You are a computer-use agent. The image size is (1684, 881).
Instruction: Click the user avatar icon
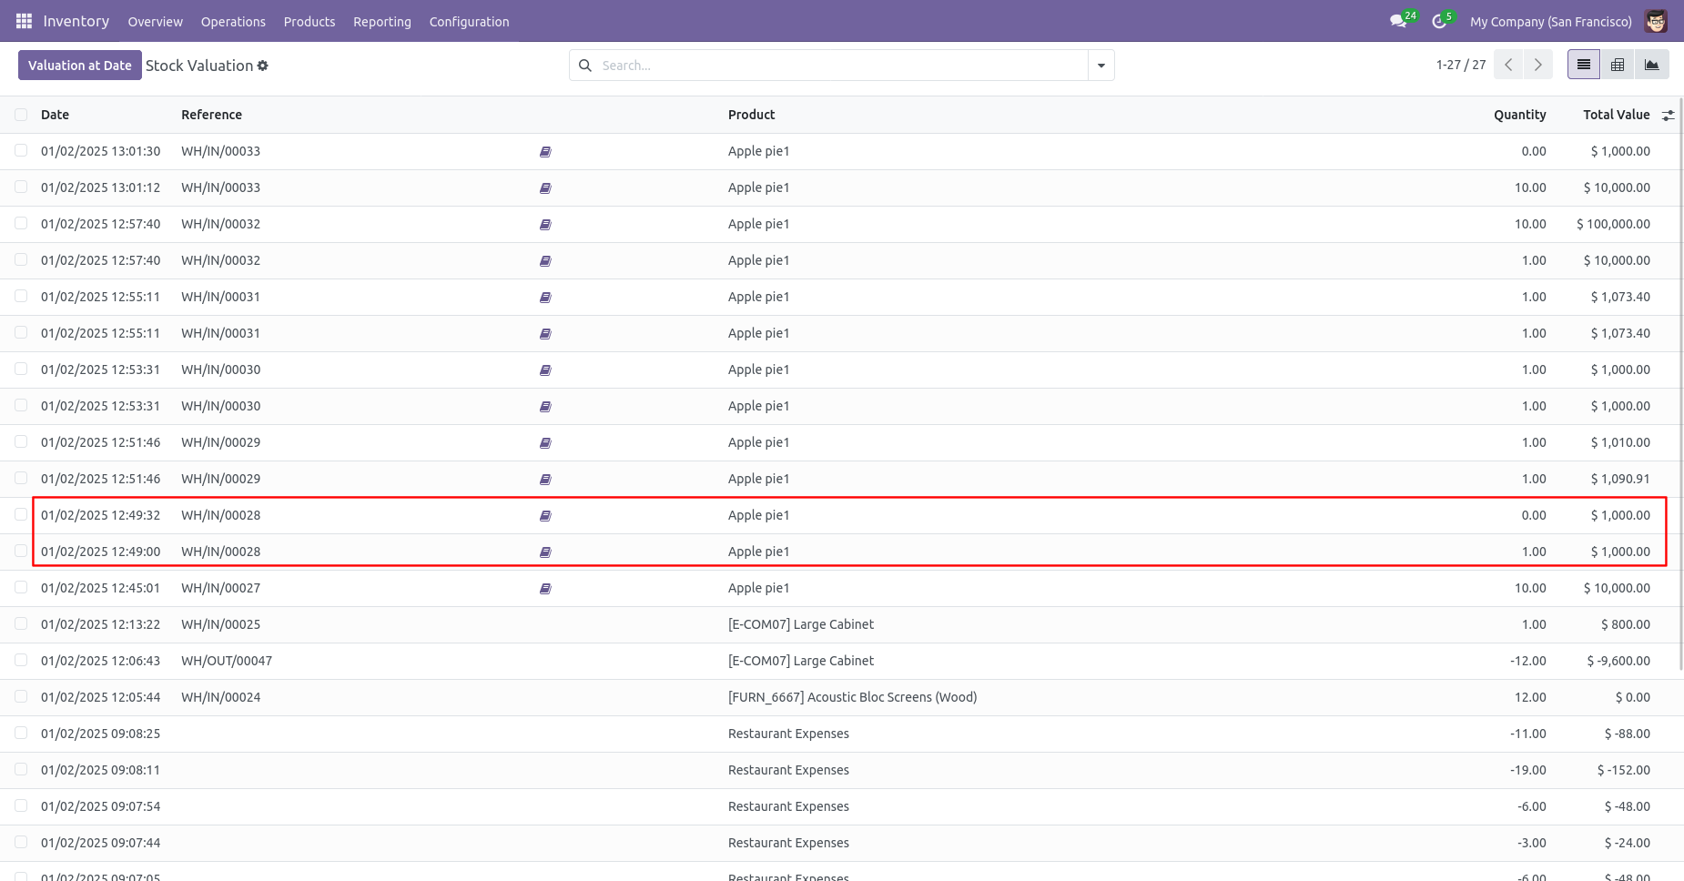[x=1656, y=21]
